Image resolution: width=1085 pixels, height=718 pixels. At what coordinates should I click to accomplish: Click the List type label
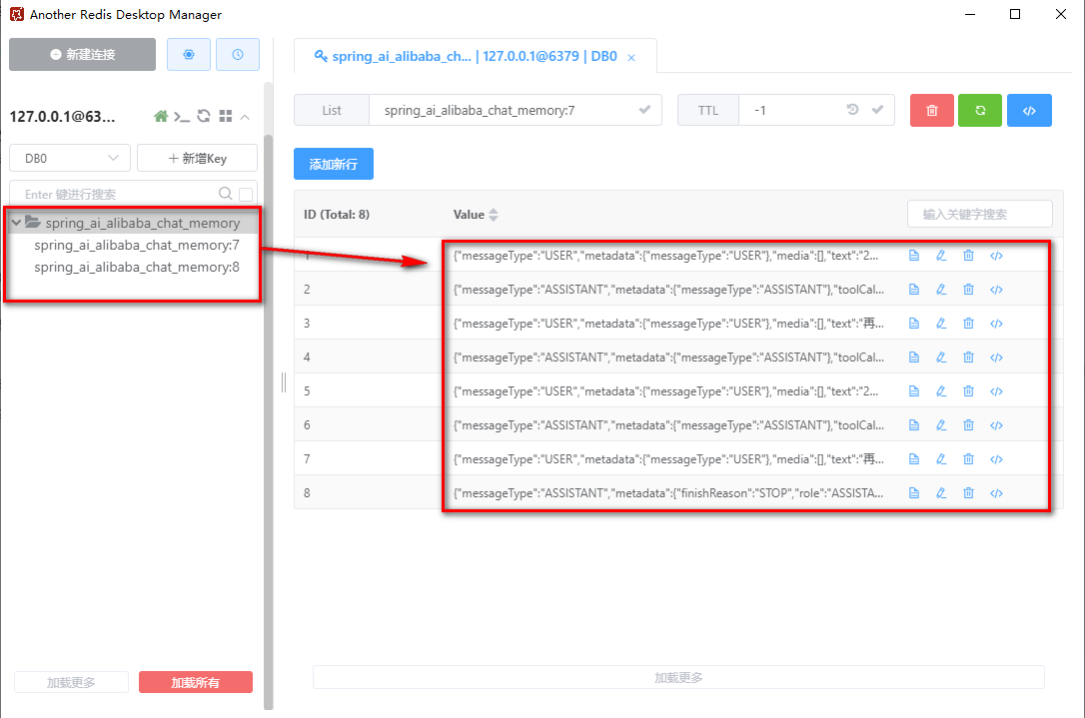pyautogui.click(x=332, y=111)
